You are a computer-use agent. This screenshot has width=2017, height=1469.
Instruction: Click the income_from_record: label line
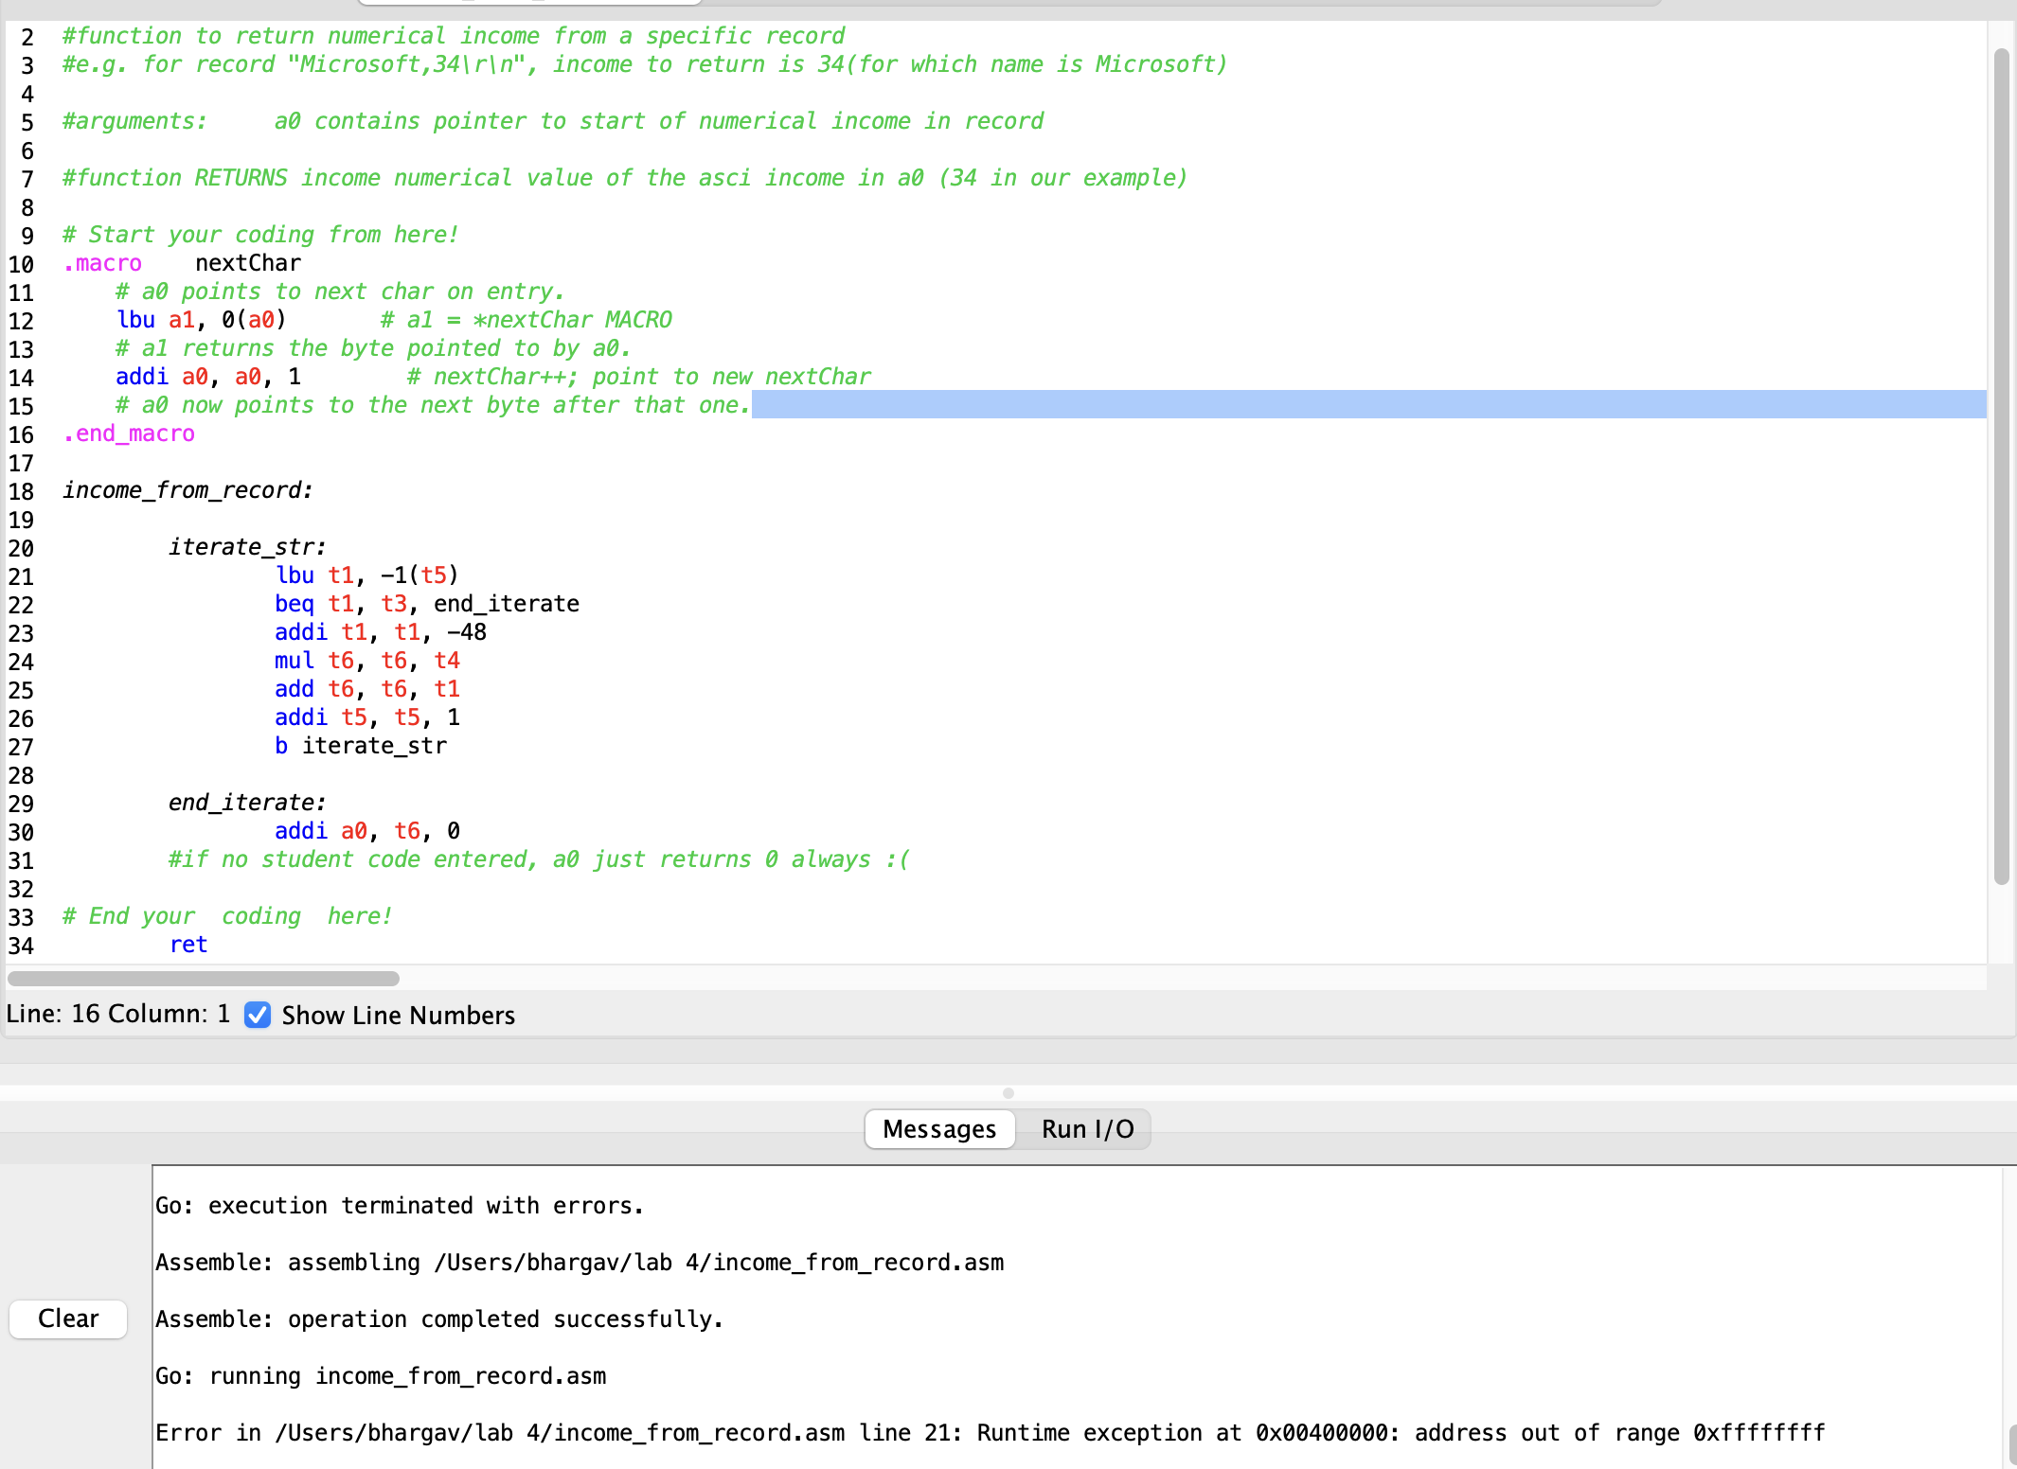(x=186, y=490)
